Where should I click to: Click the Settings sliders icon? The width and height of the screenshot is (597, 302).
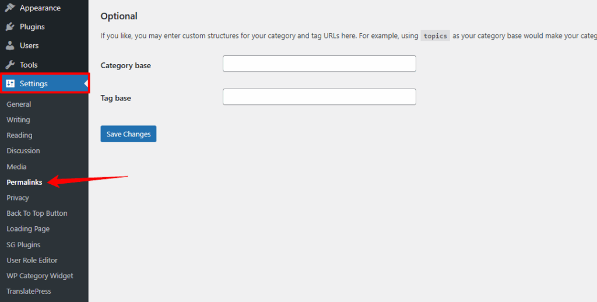(x=10, y=84)
